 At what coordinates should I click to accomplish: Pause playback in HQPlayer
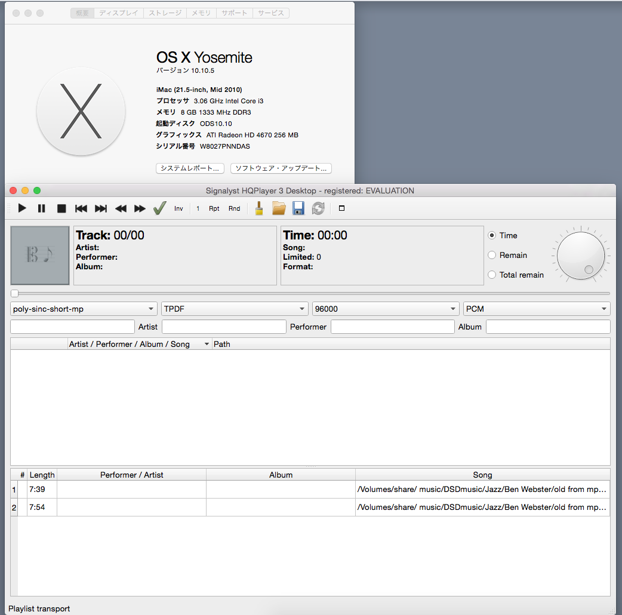tap(41, 208)
